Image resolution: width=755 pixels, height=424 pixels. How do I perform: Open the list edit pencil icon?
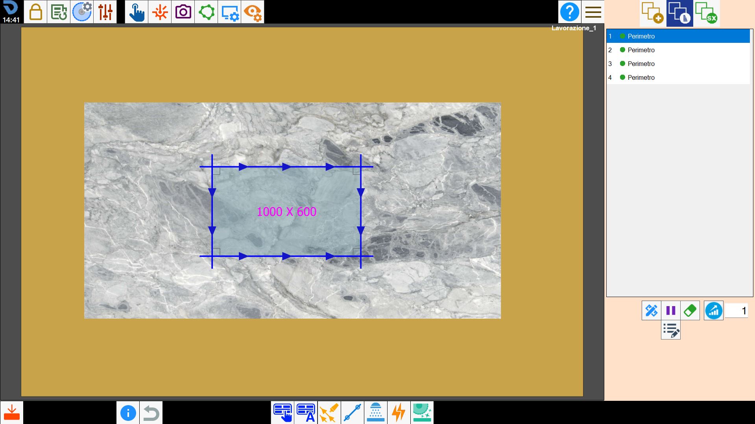[x=671, y=330]
